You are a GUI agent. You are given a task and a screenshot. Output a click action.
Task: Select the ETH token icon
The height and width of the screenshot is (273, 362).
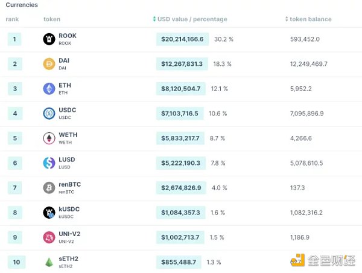pos(49,89)
